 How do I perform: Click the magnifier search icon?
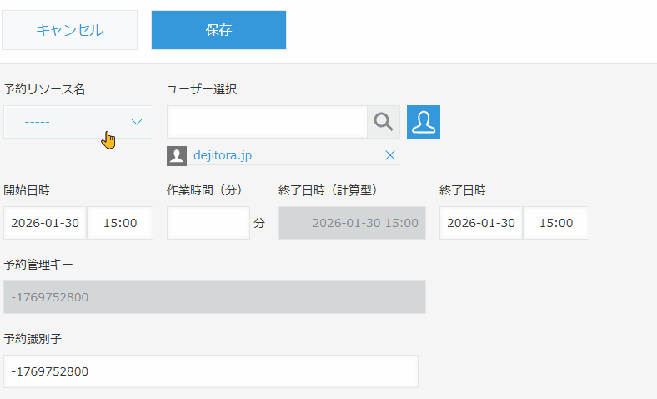click(x=384, y=122)
